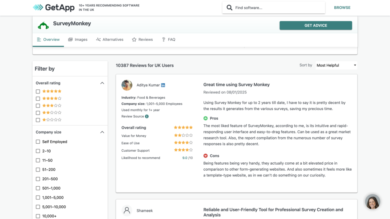Switch to the Alternatives tab

(110, 40)
